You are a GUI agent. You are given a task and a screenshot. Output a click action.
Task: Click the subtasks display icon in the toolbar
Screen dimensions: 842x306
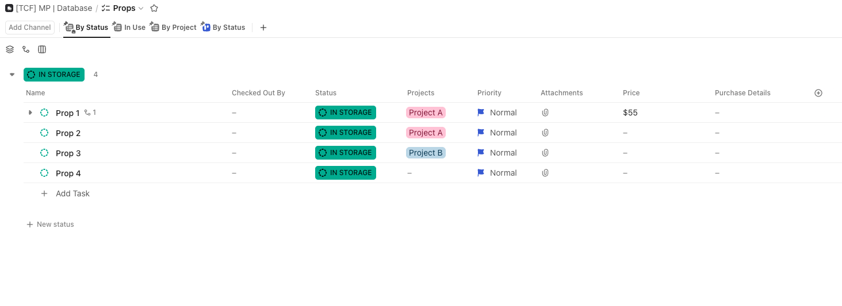(26, 49)
